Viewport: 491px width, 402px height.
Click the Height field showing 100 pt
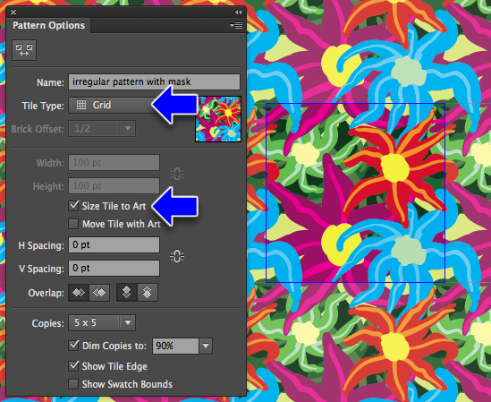[114, 185]
